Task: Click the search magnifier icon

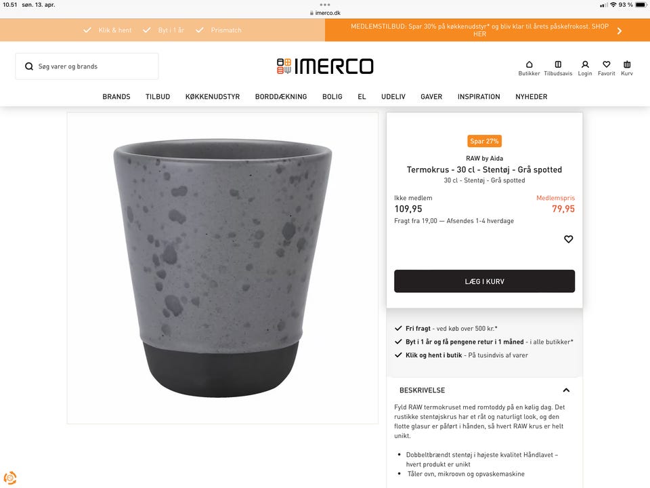Action: click(29, 66)
